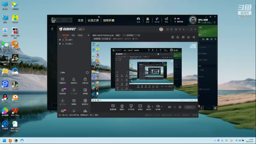This screenshot has width=256, height=144.
Task: Open the gift box icon above preview
Action: (172, 37)
